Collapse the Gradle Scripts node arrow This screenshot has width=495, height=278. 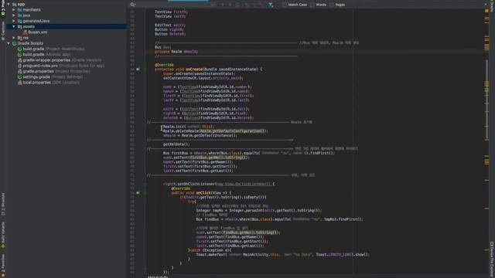click(9, 43)
